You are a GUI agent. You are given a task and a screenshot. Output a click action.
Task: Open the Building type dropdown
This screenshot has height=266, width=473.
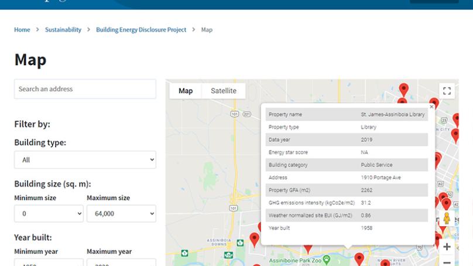coord(85,159)
